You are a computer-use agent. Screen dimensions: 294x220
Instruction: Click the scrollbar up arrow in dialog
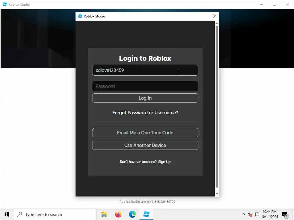217,23
